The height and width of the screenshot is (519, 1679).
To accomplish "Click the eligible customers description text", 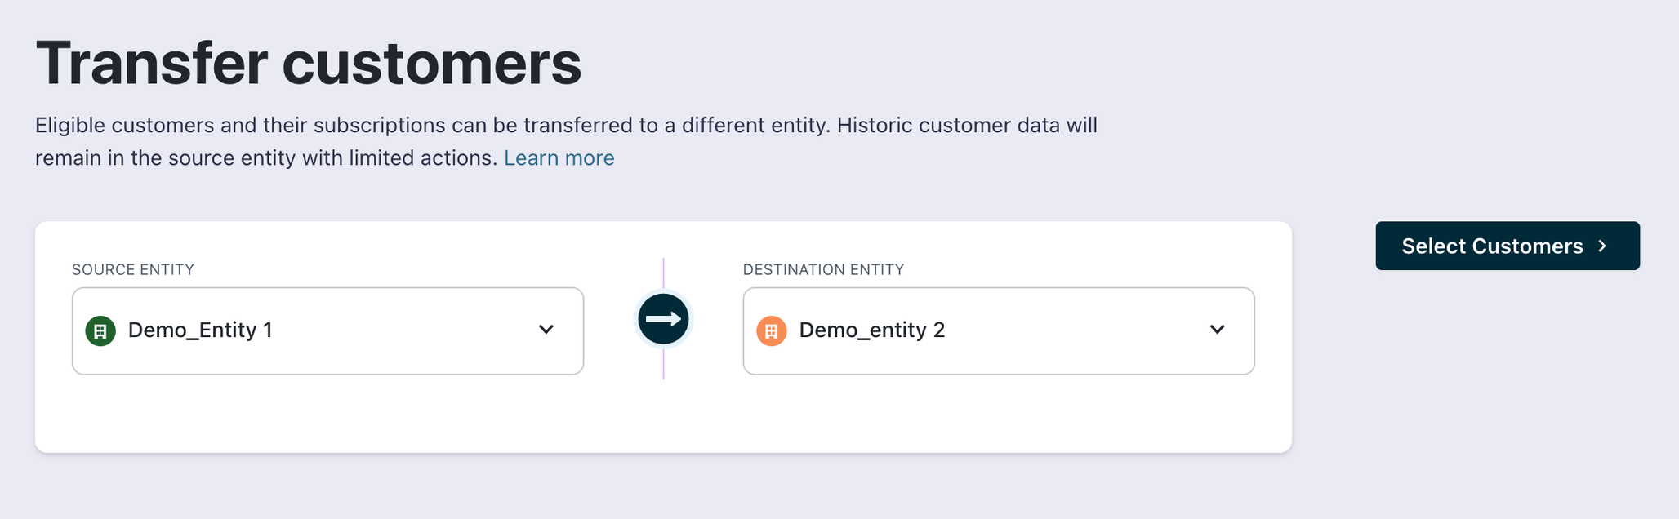I will coord(565,126).
